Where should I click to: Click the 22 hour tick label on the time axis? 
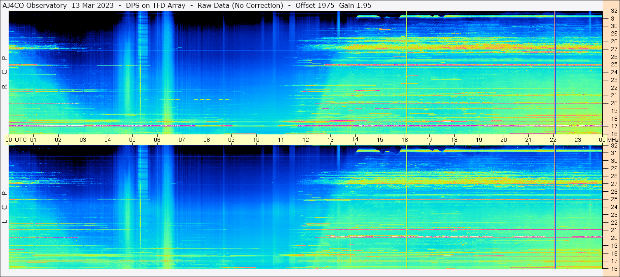tap(553, 140)
